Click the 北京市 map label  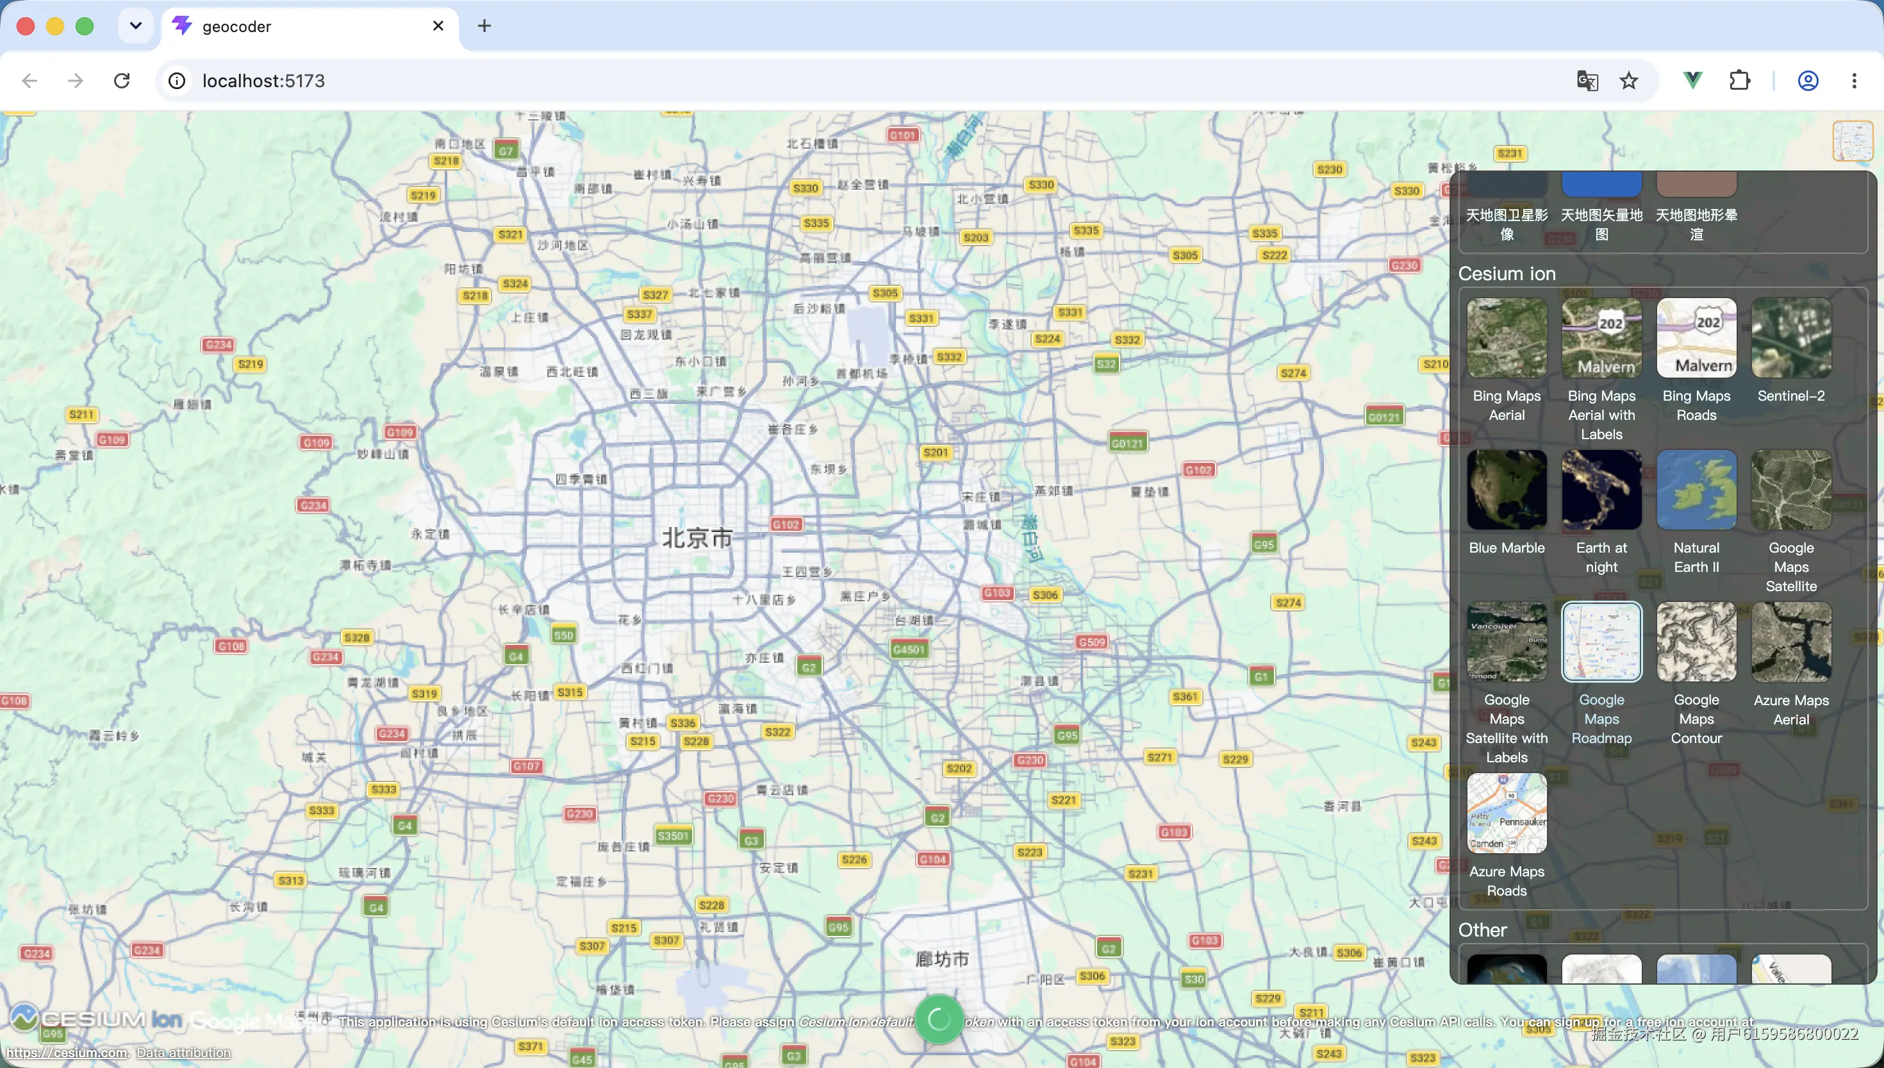pos(697,538)
